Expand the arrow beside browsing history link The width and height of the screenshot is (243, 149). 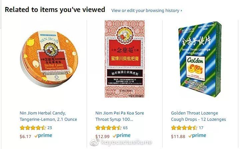pyautogui.click(x=181, y=11)
